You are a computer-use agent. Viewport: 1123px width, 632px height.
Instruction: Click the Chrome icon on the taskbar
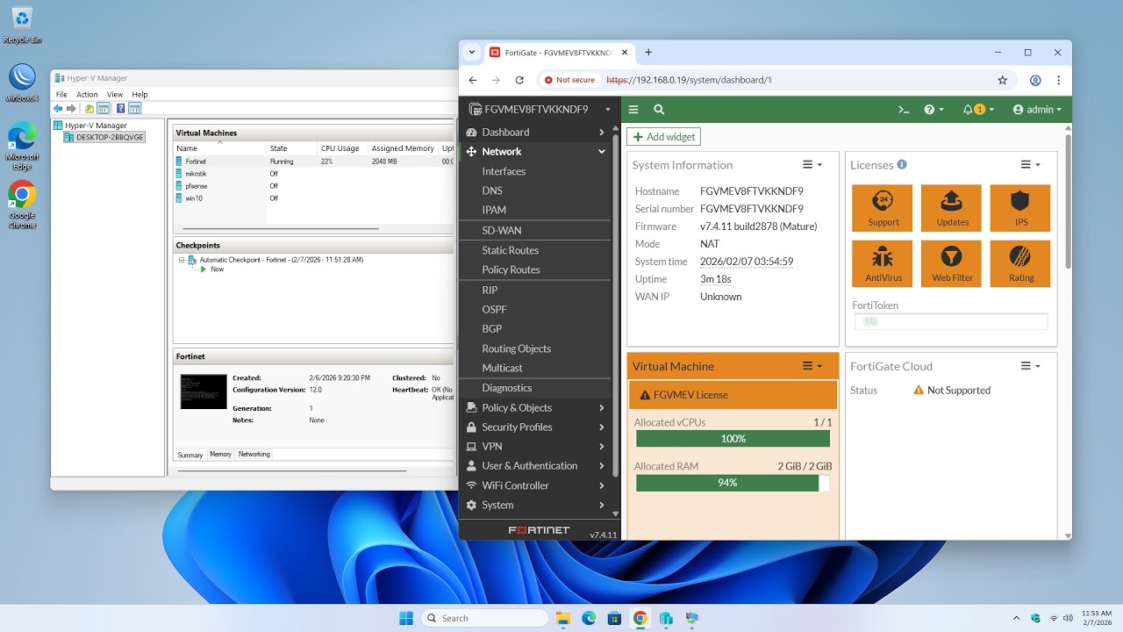pyautogui.click(x=640, y=618)
